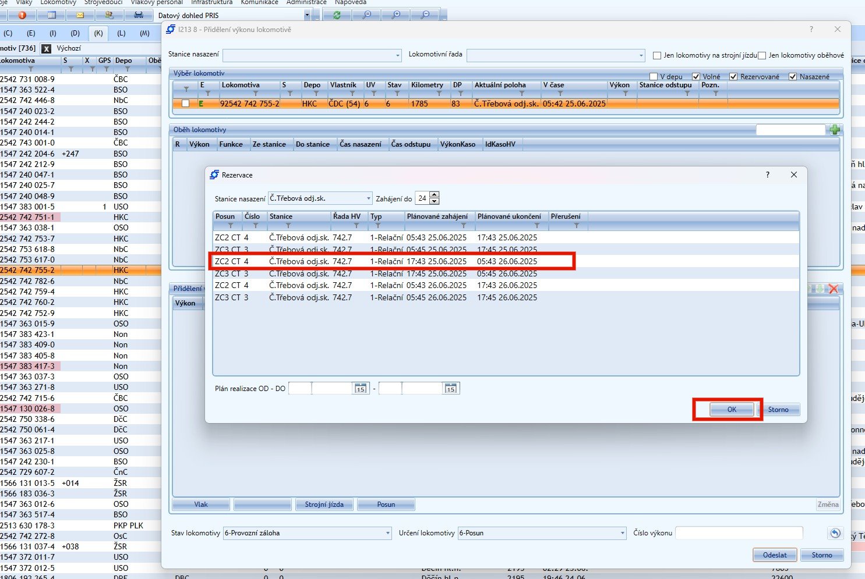Switch to the (L) tab
Viewport: 865px width, 579px height.
click(121, 33)
